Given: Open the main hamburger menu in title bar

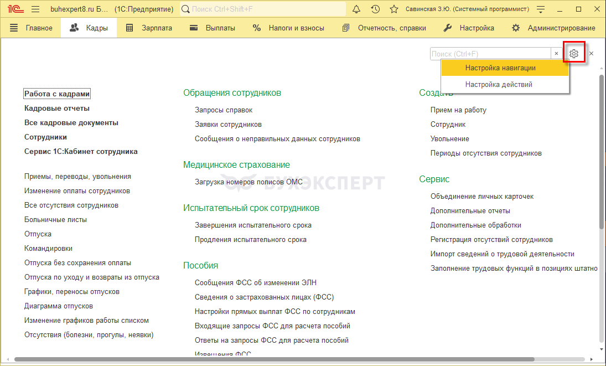Looking at the screenshot, I should pos(35,9).
